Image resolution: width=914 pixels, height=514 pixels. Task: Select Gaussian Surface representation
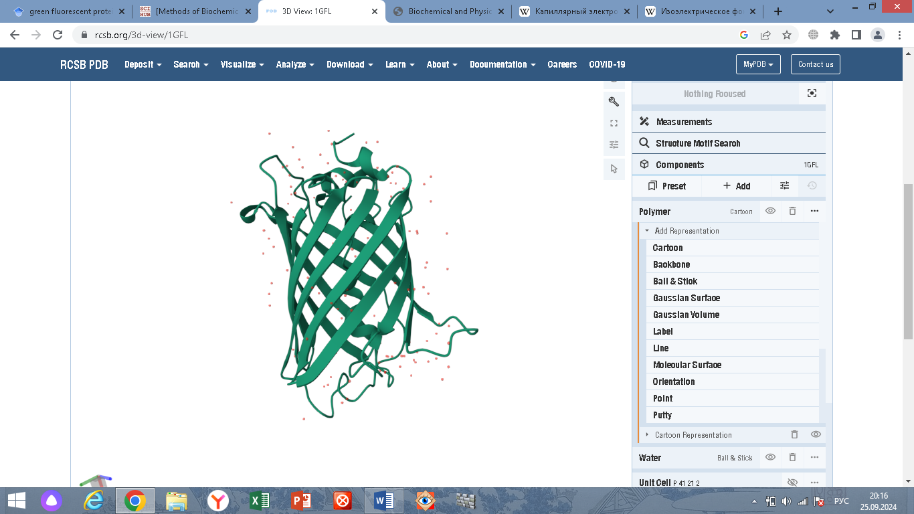coord(733,298)
